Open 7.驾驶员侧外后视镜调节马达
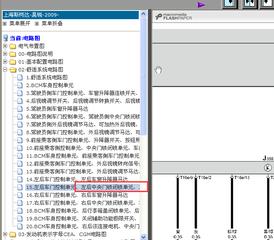274x240 pixels. pos(82,125)
